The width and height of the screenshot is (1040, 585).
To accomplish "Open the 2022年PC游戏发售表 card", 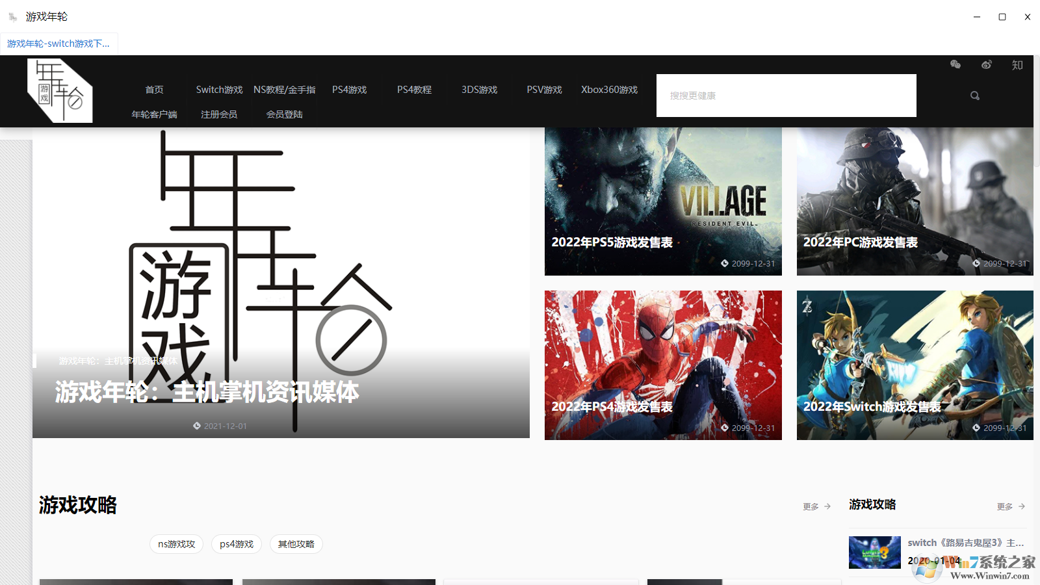I will point(915,201).
